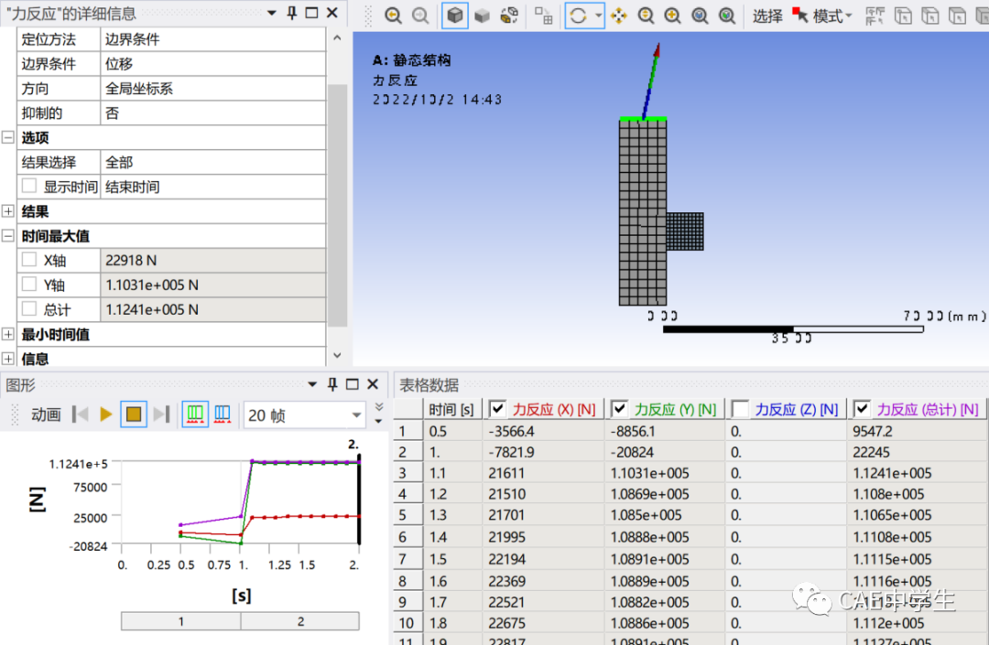Click the 选择 toolbar label
The width and height of the screenshot is (989, 645).
[767, 16]
